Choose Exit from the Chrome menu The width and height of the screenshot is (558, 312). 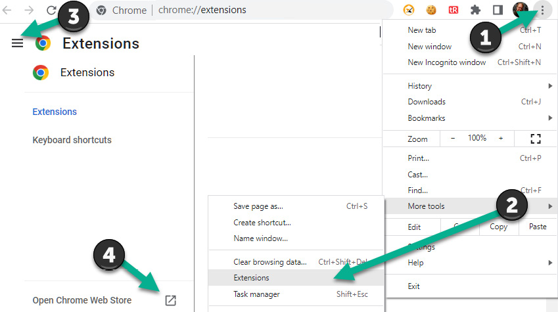pyautogui.click(x=470, y=286)
